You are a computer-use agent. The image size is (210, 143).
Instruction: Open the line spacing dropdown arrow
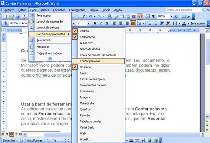coord(143,23)
